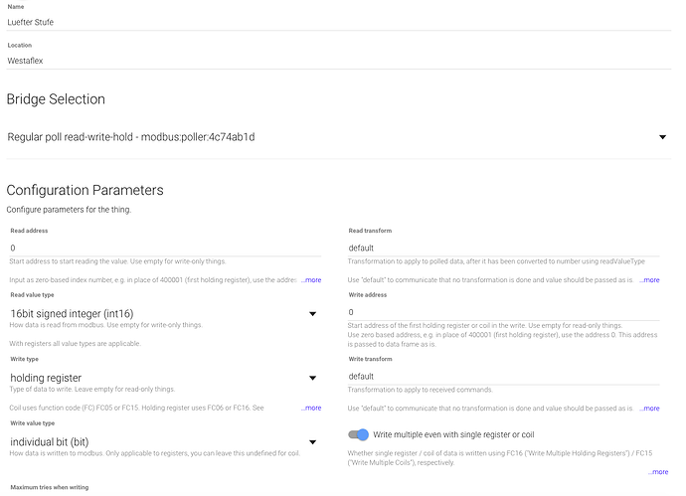Click the Location field containing Westaflex
Screen dimensions: 686x496
tap(338, 60)
